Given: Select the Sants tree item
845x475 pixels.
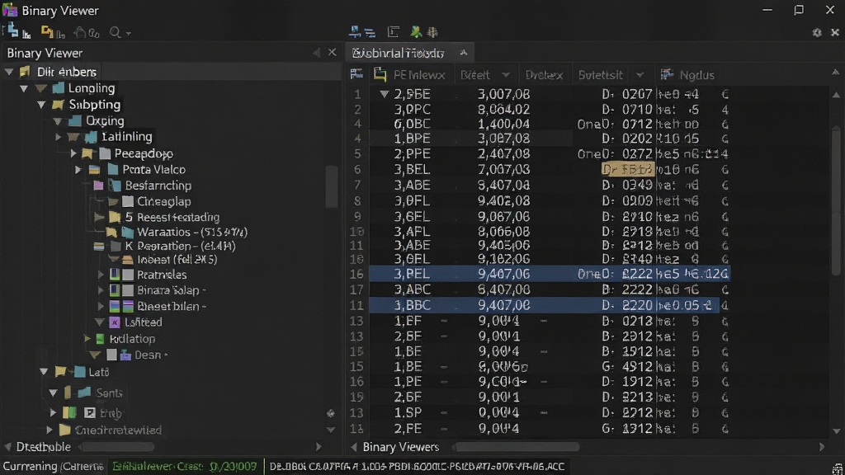Looking at the screenshot, I should pyautogui.click(x=110, y=393).
